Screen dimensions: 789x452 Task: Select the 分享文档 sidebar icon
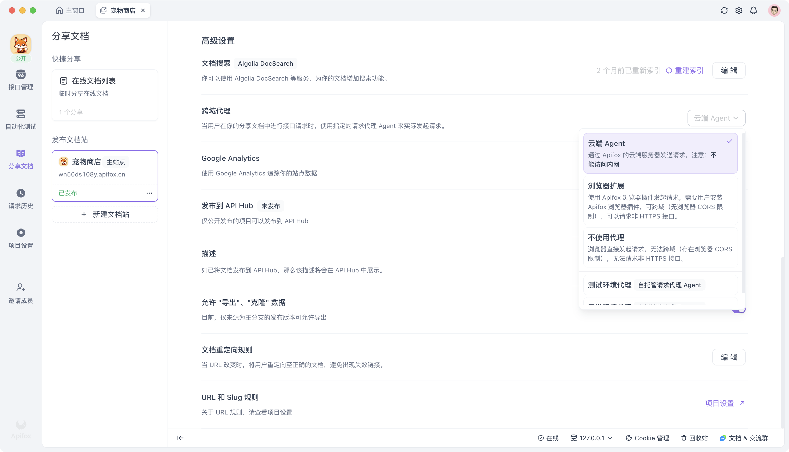21,159
